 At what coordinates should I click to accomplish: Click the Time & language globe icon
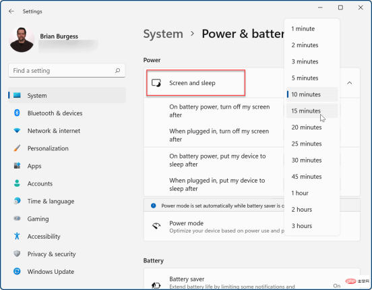[x=17, y=201]
